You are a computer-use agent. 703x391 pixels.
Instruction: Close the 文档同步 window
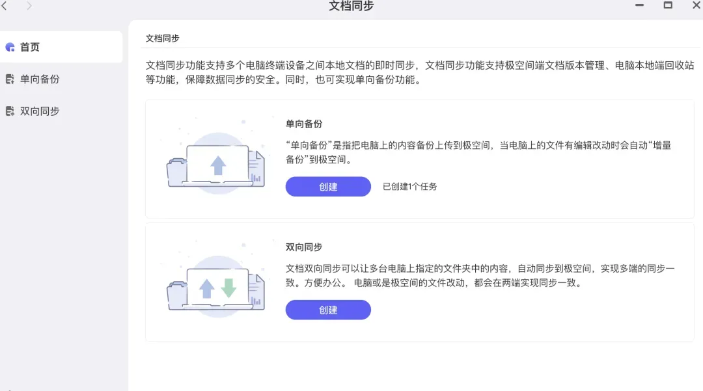tap(696, 5)
